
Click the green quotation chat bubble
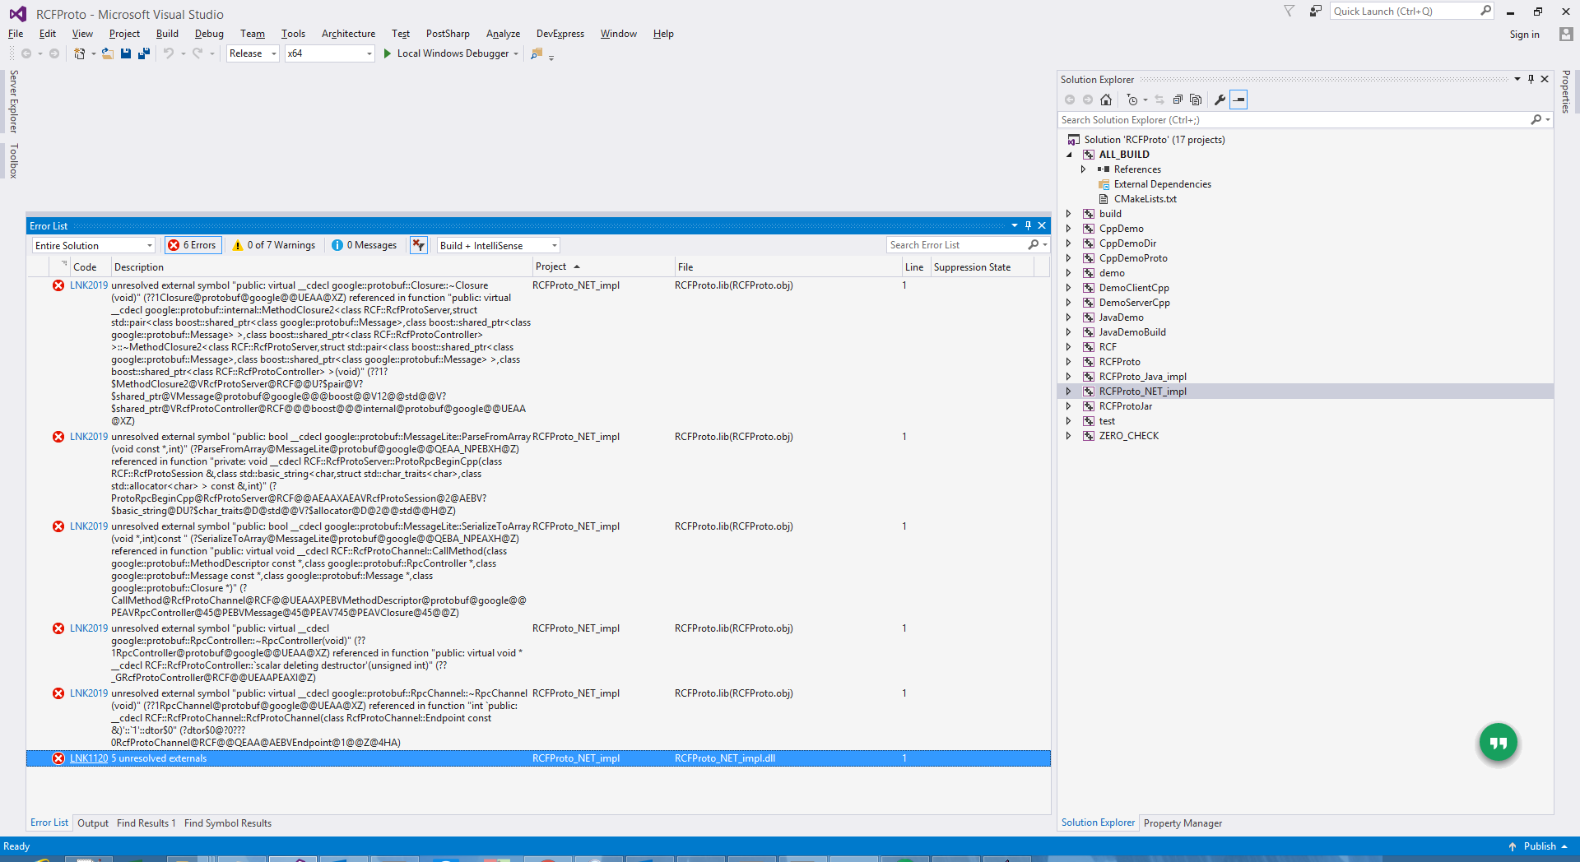tap(1498, 743)
